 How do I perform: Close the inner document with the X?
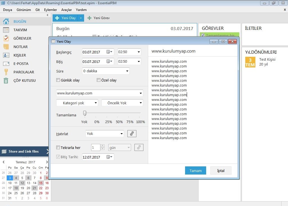(x=285, y=10)
